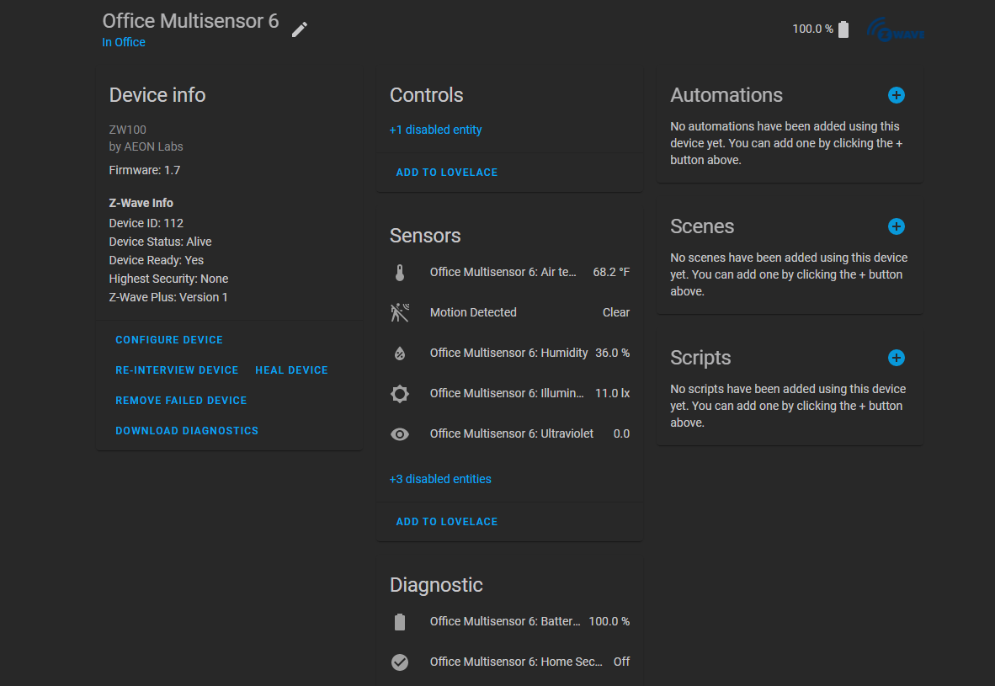Open the Configure Device page
The width and height of the screenshot is (995, 686).
point(169,340)
